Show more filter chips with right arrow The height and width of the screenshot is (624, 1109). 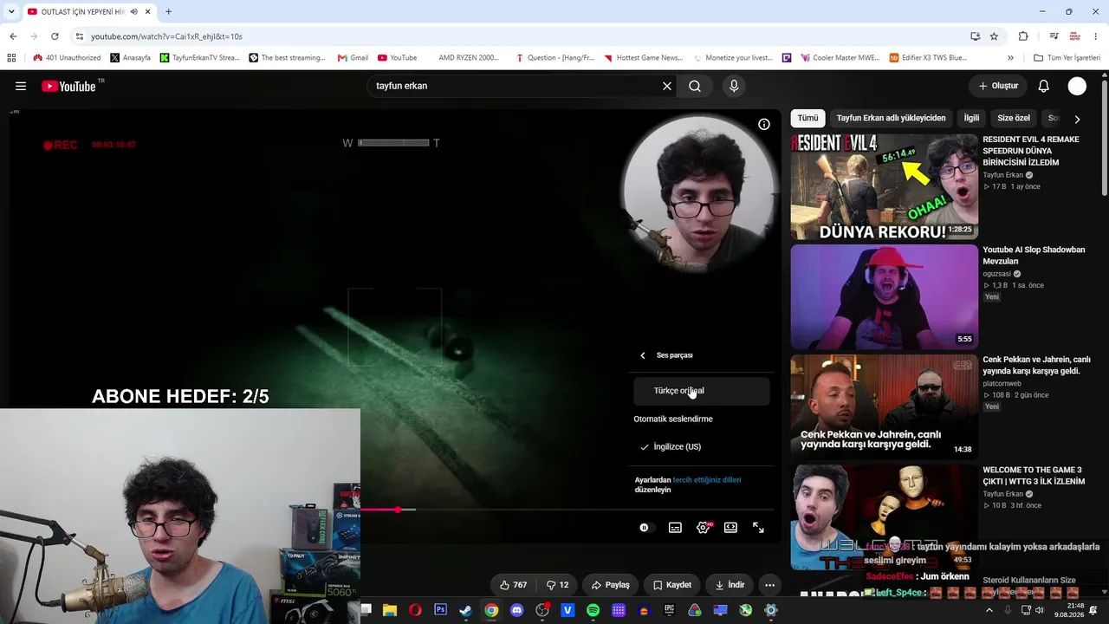[x=1077, y=119]
